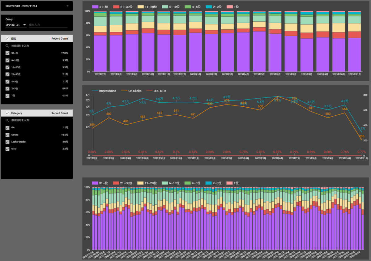Image resolution: width=371 pixels, height=261 pixels.
Task: Click Record Count header in 順位 filter
Action: coord(60,39)
